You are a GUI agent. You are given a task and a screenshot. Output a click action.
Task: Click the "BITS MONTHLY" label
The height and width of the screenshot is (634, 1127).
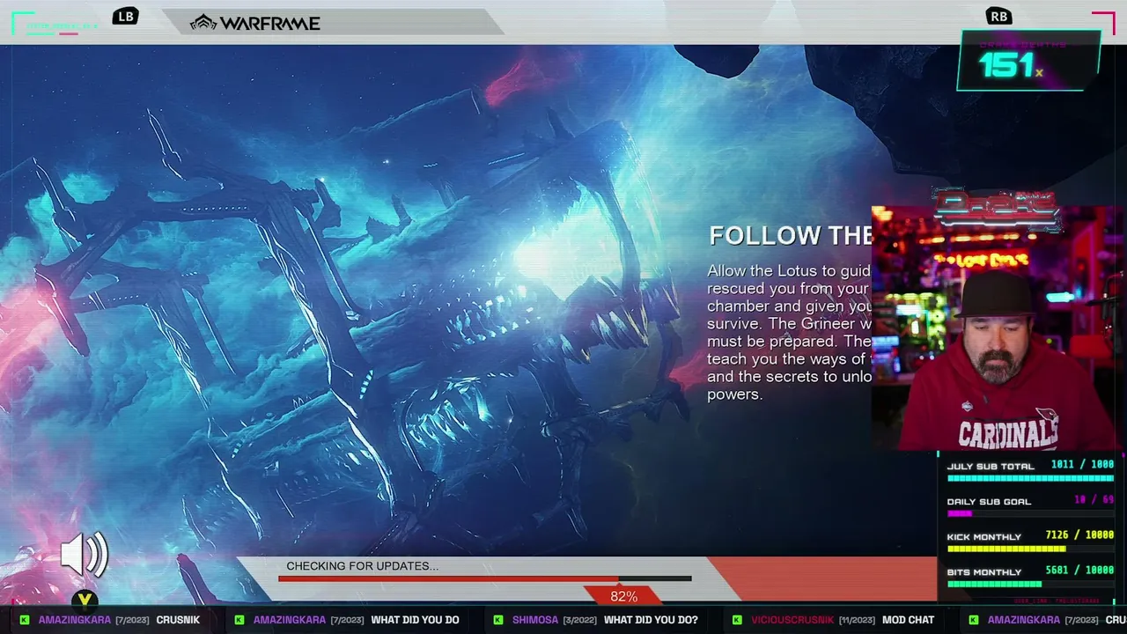point(984,572)
